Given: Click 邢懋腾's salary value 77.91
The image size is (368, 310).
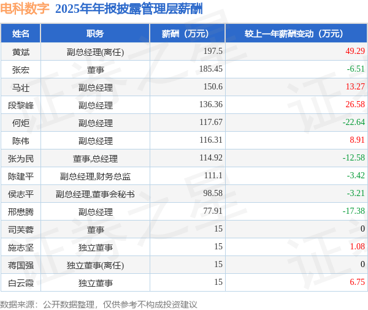Looking at the screenshot, I should pyautogui.click(x=213, y=211).
